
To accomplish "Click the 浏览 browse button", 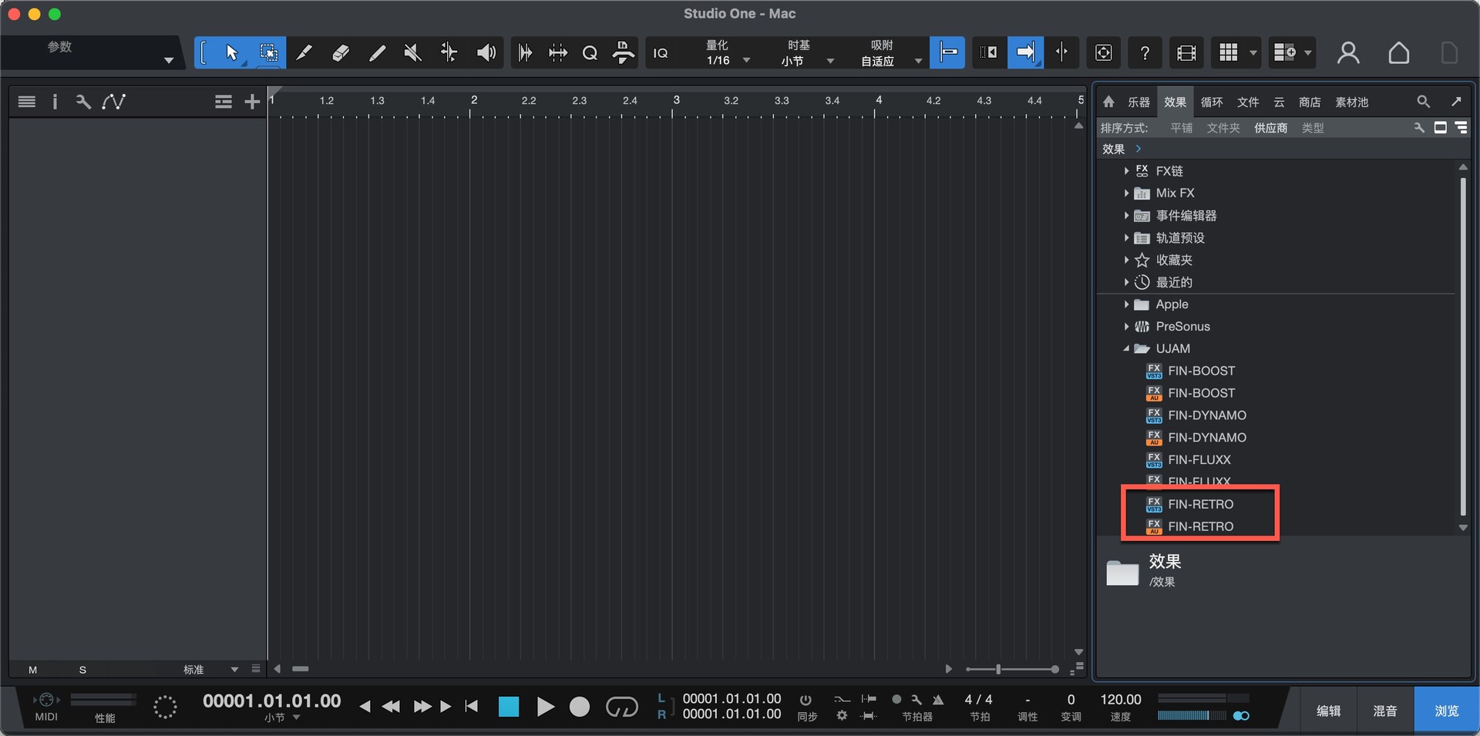I will pyautogui.click(x=1446, y=711).
